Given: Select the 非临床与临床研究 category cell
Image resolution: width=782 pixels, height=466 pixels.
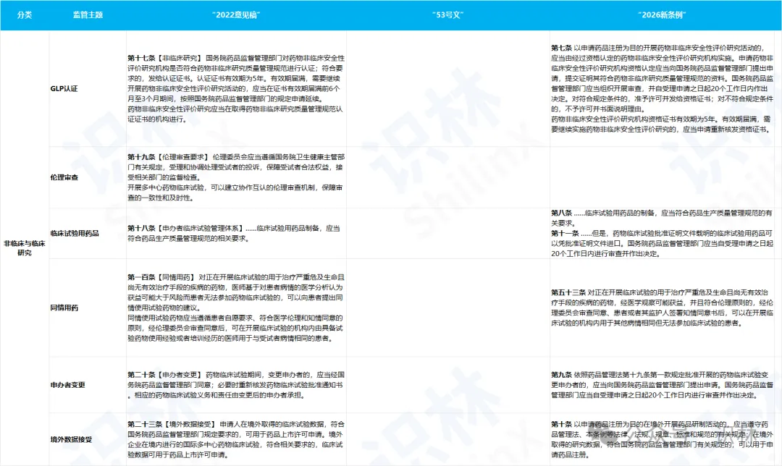Looking at the screenshot, I should coord(24,248).
